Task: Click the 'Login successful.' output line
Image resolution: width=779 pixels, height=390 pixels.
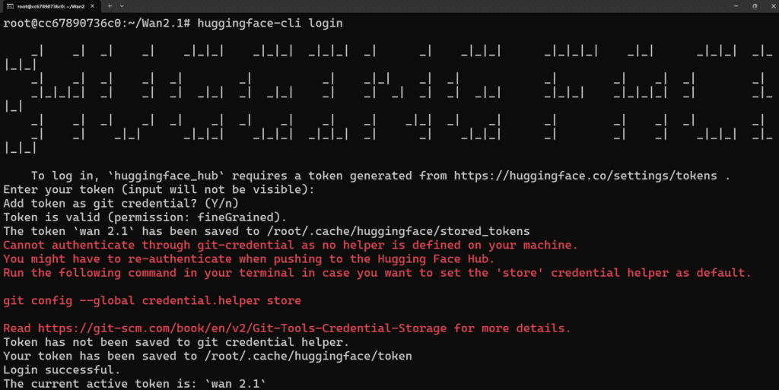Action: [x=62, y=370]
